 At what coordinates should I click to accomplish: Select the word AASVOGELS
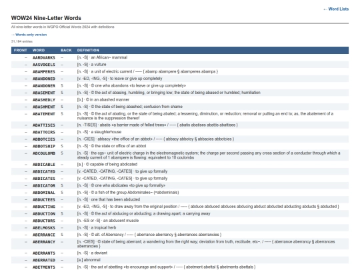[x=44, y=65]
